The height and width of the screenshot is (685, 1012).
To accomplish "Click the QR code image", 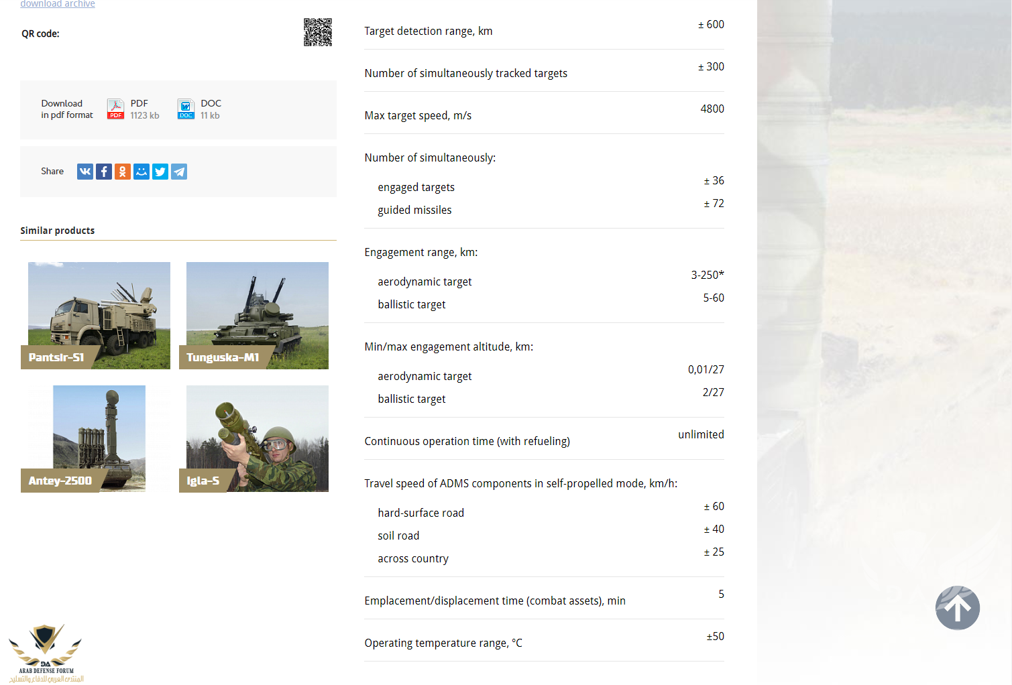I will pos(318,32).
